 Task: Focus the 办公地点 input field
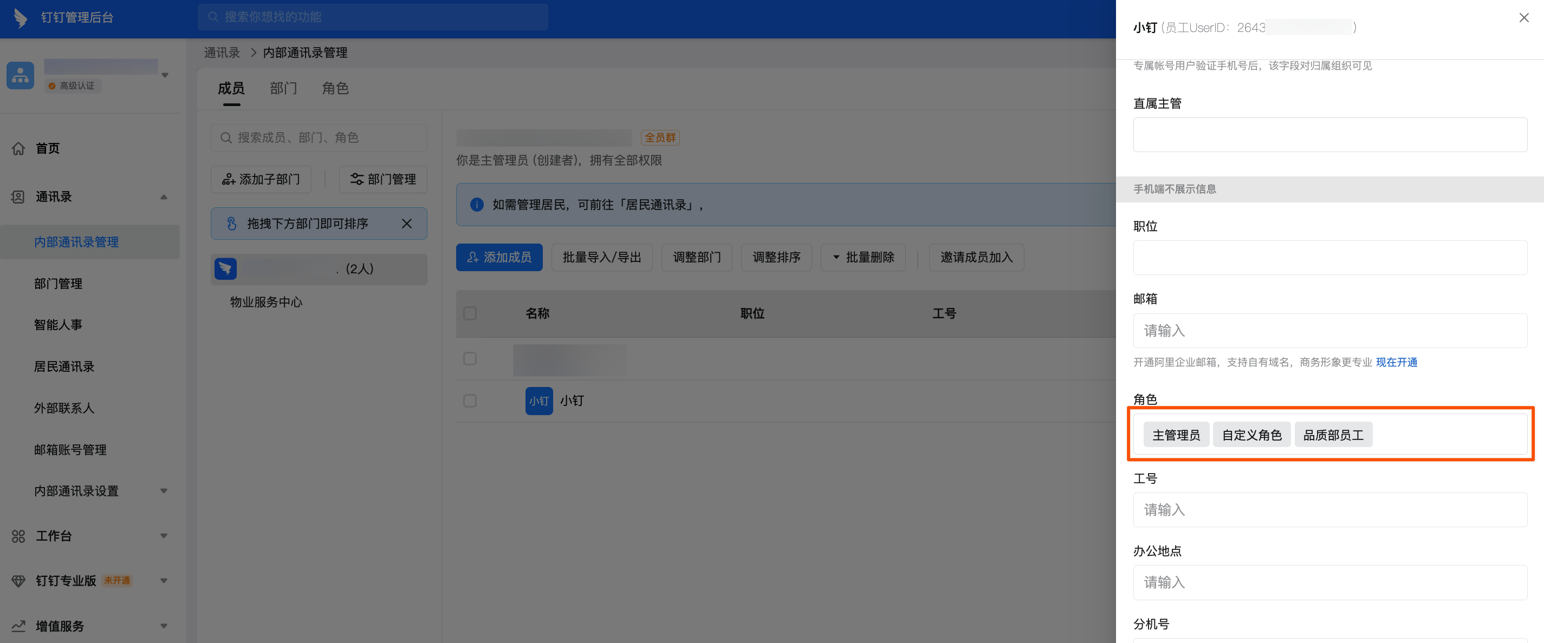tap(1329, 582)
